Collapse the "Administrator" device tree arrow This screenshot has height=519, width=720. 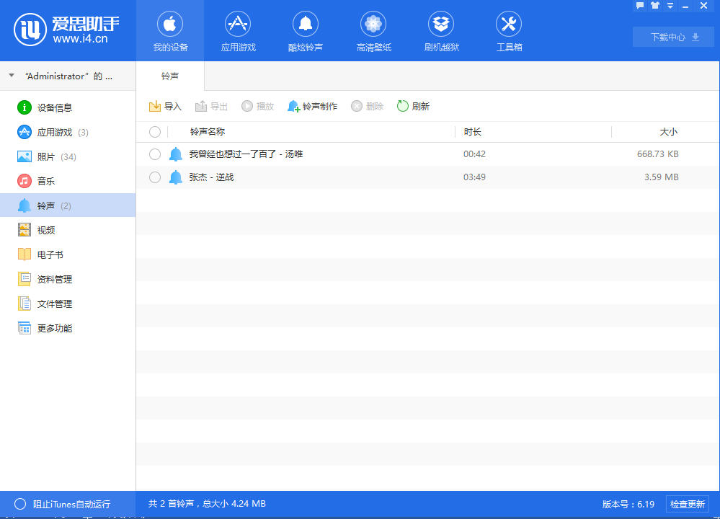[12, 76]
